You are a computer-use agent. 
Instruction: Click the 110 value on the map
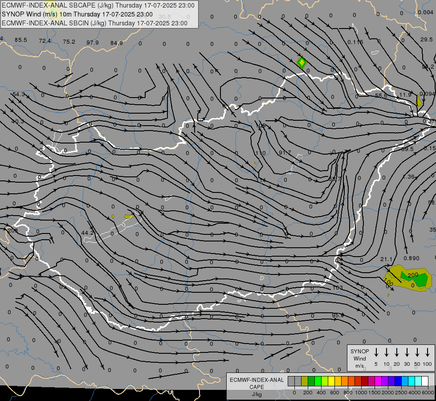tap(261, 153)
